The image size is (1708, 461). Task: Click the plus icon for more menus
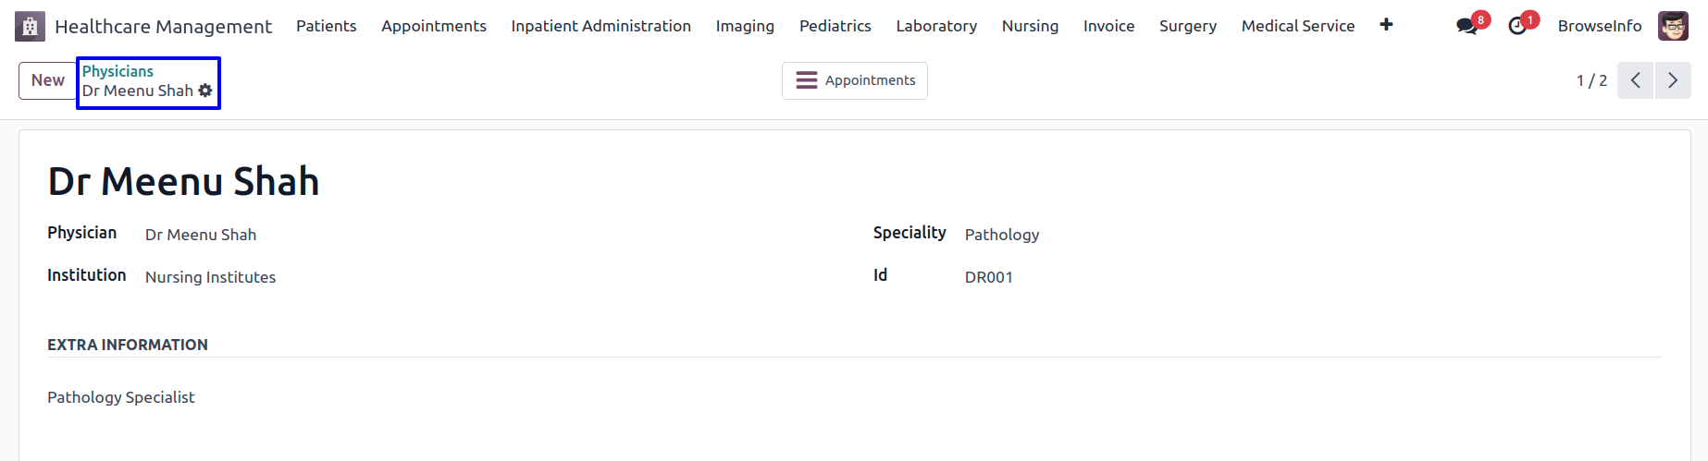[1386, 25]
